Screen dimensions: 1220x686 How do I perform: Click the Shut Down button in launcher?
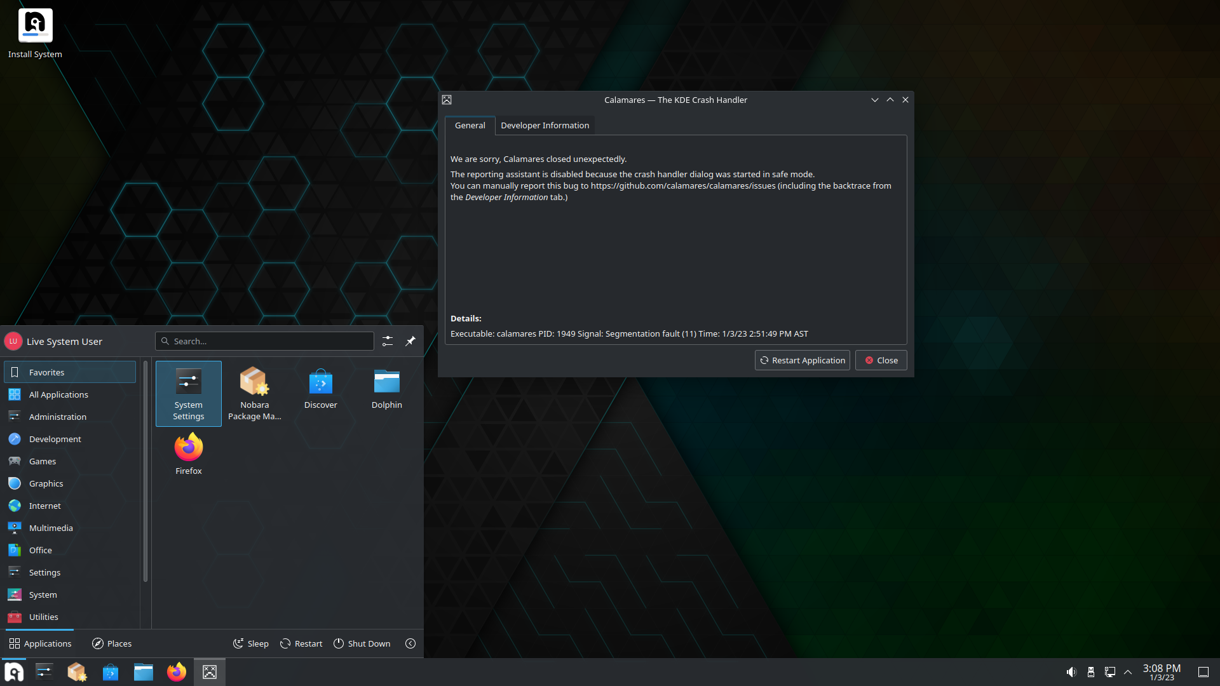[362, 643]
